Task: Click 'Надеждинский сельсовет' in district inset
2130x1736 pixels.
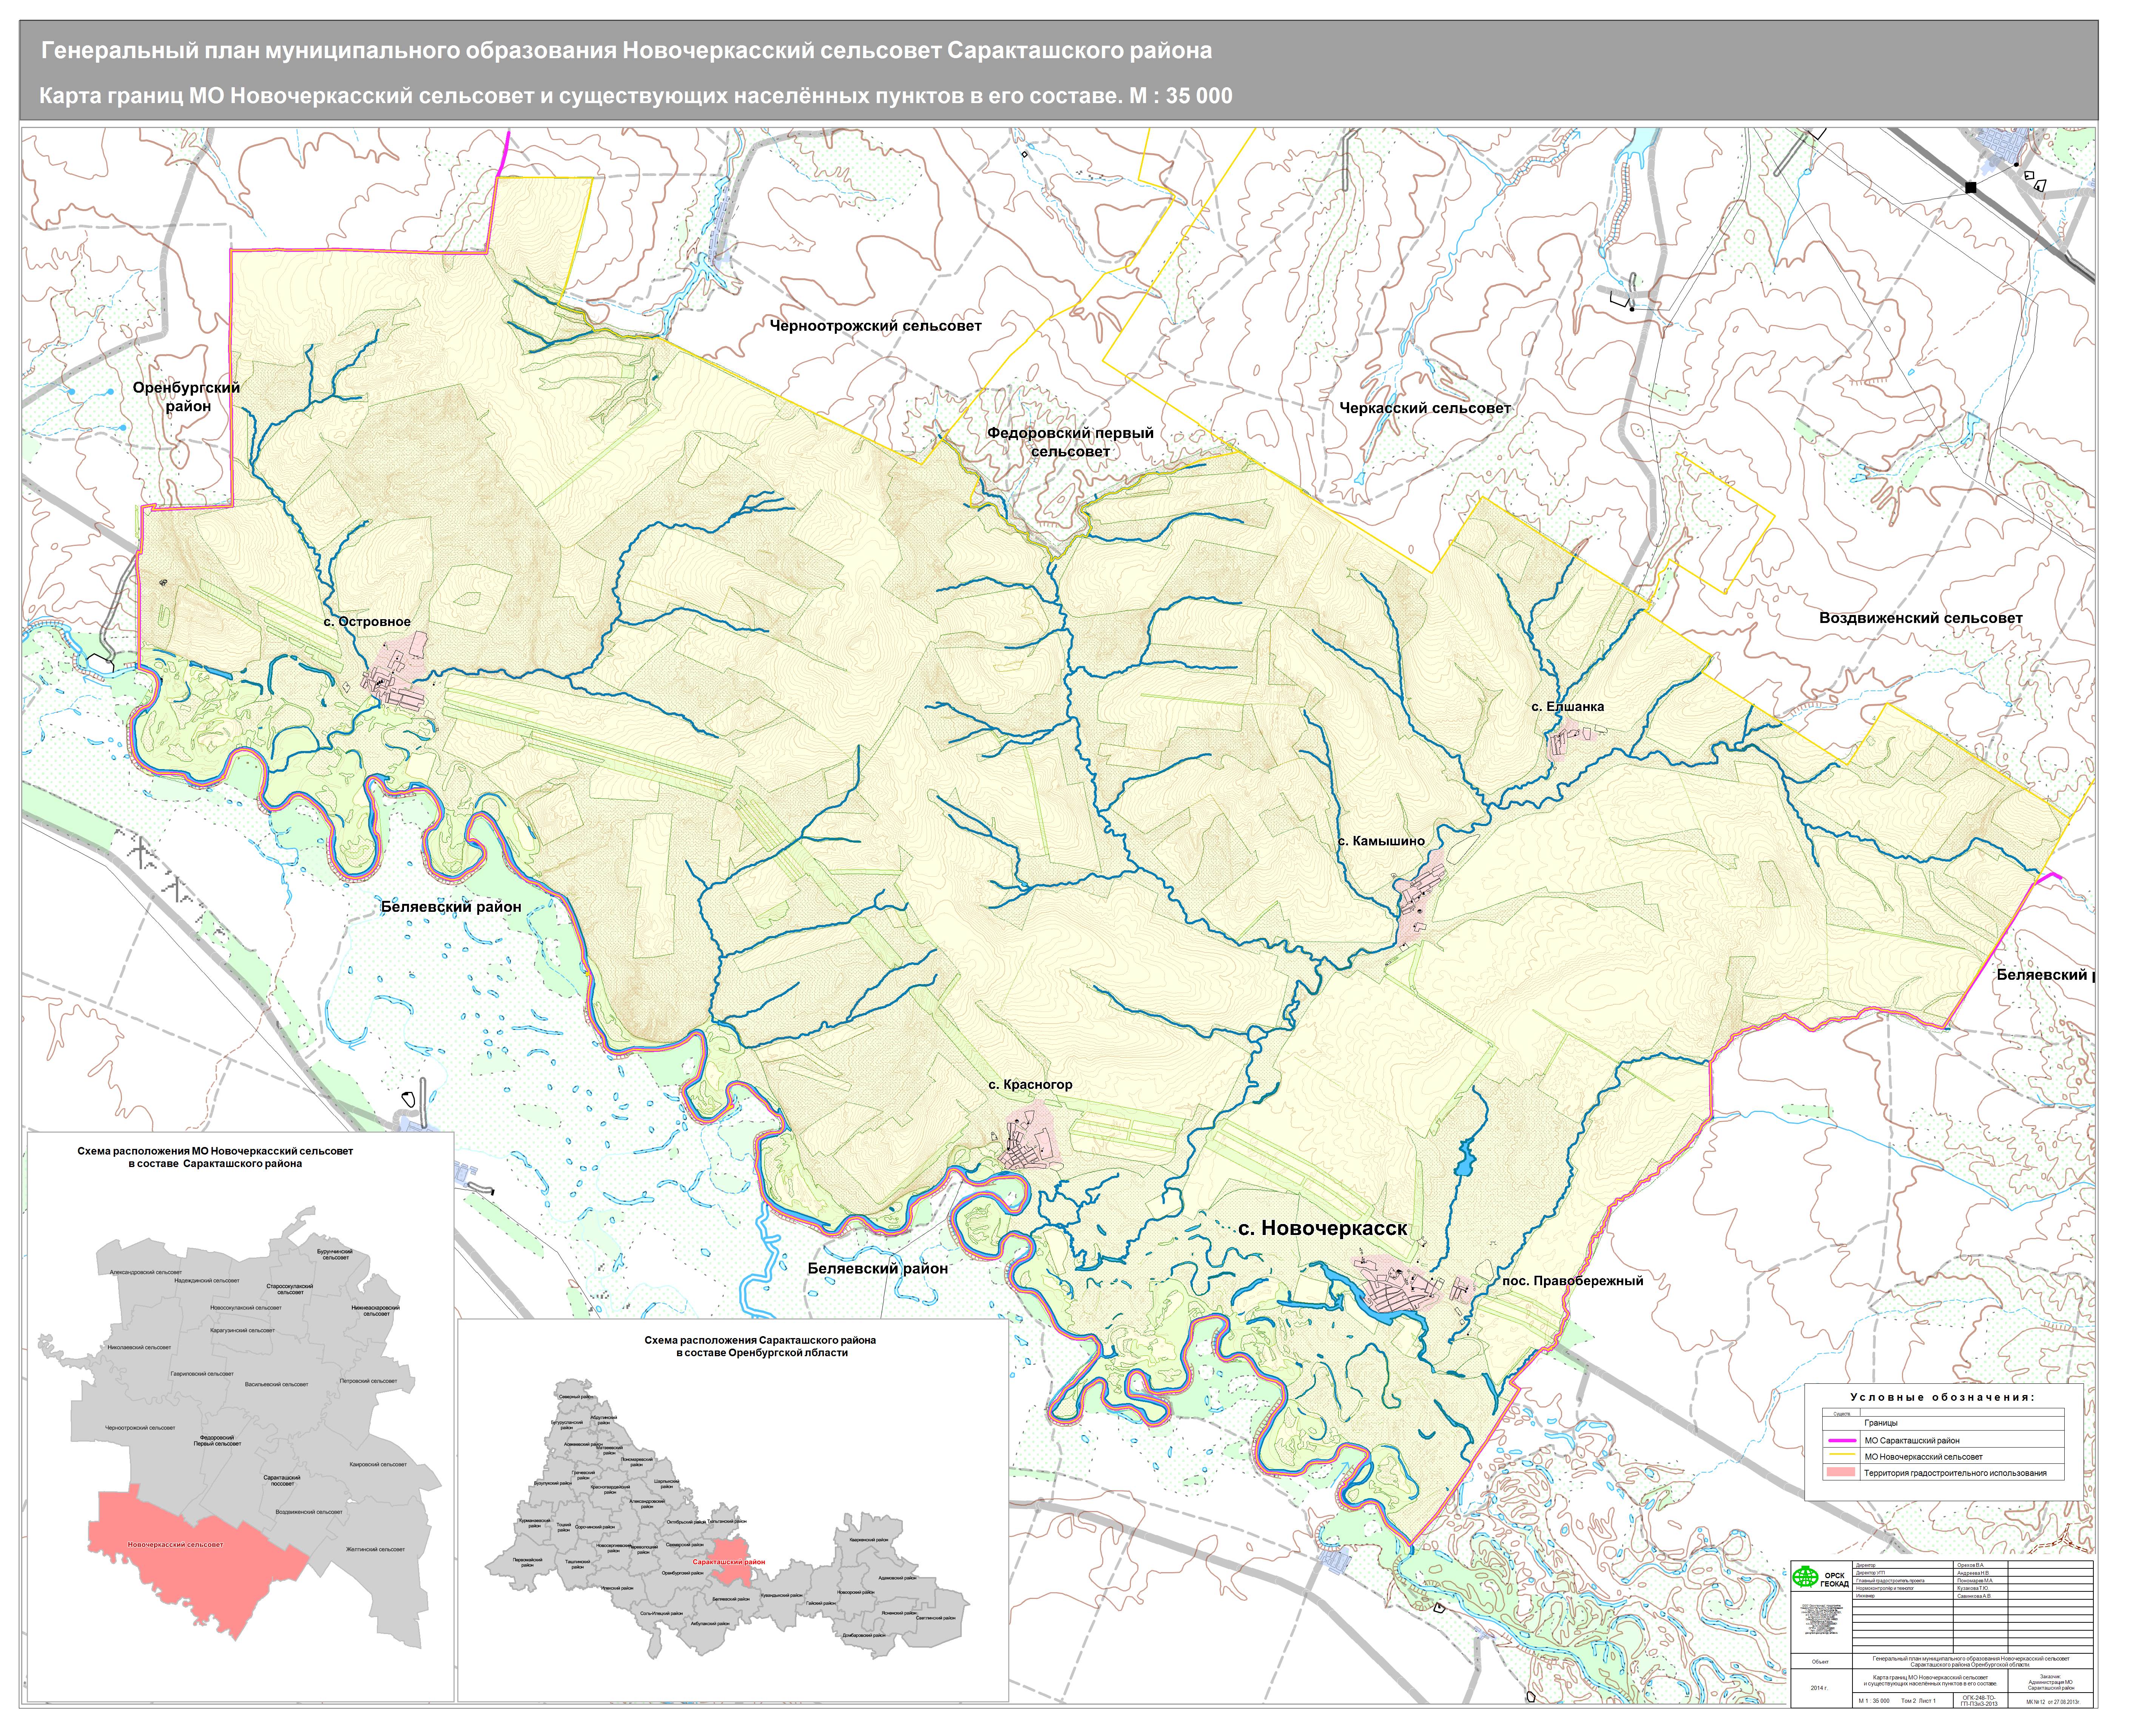Action: 207,1281
